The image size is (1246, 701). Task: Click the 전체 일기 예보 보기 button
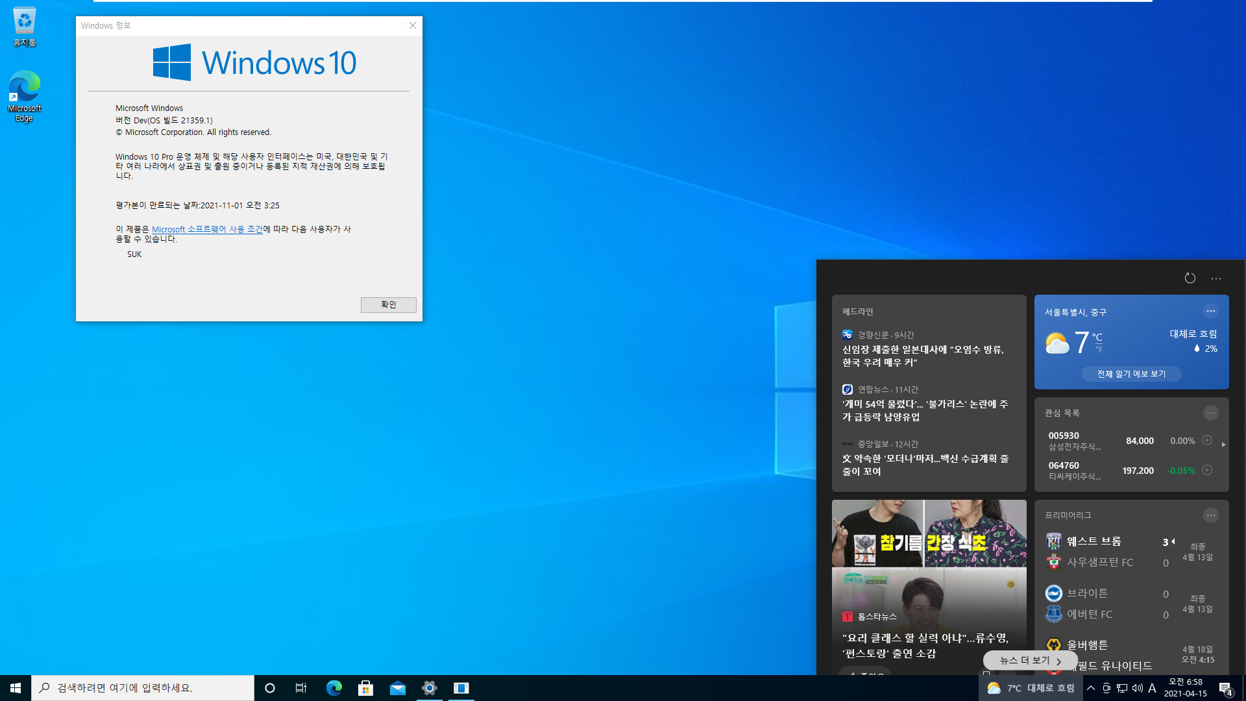click(1131, 374)
